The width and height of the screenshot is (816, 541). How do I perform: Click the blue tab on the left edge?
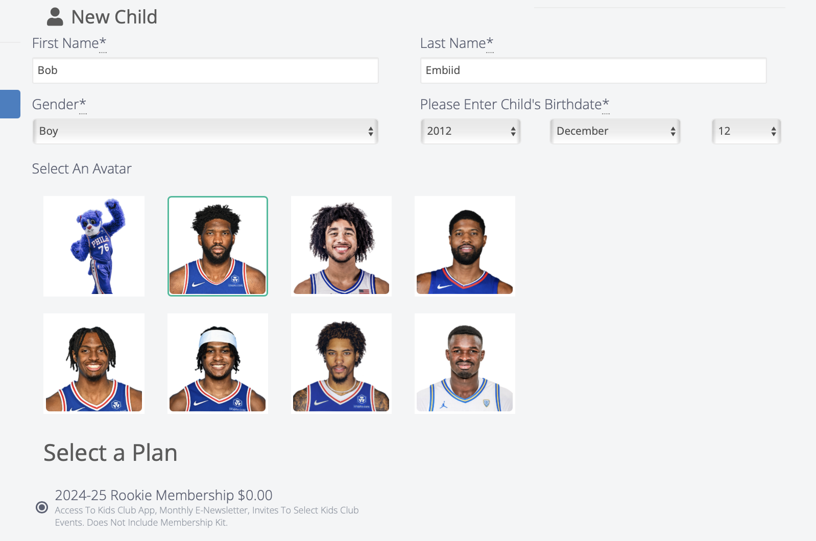click(10, 104)
